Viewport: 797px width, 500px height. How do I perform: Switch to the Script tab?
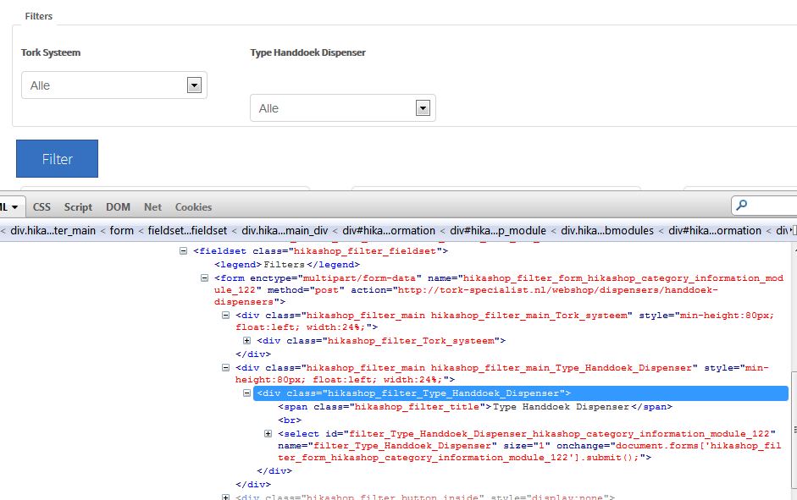(78, 207)
